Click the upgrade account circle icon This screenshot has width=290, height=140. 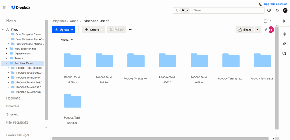[x=261, y=4]
